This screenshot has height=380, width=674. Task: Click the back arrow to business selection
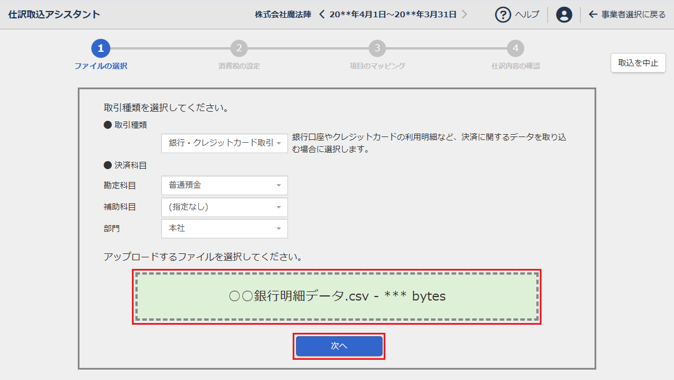pyautogui.click(x=593, y=14)
